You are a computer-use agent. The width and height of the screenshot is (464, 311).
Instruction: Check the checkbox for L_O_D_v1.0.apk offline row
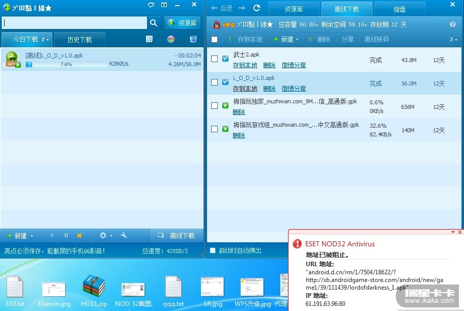tap(215, 82)
